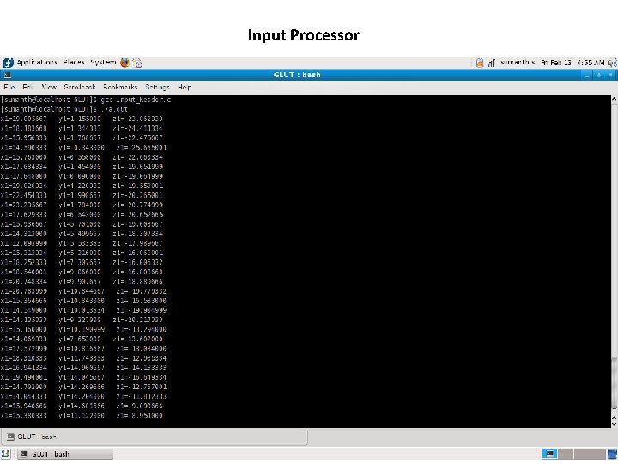Open the File menu in terminal

point(9,87)
